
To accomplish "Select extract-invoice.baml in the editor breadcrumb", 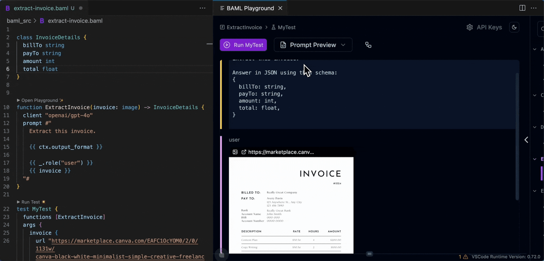I will tap(75, 21).
